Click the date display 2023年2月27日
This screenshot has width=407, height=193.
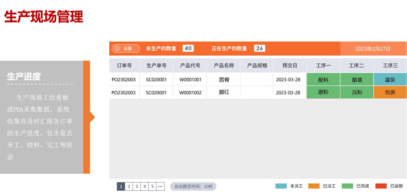pos(373,48)
